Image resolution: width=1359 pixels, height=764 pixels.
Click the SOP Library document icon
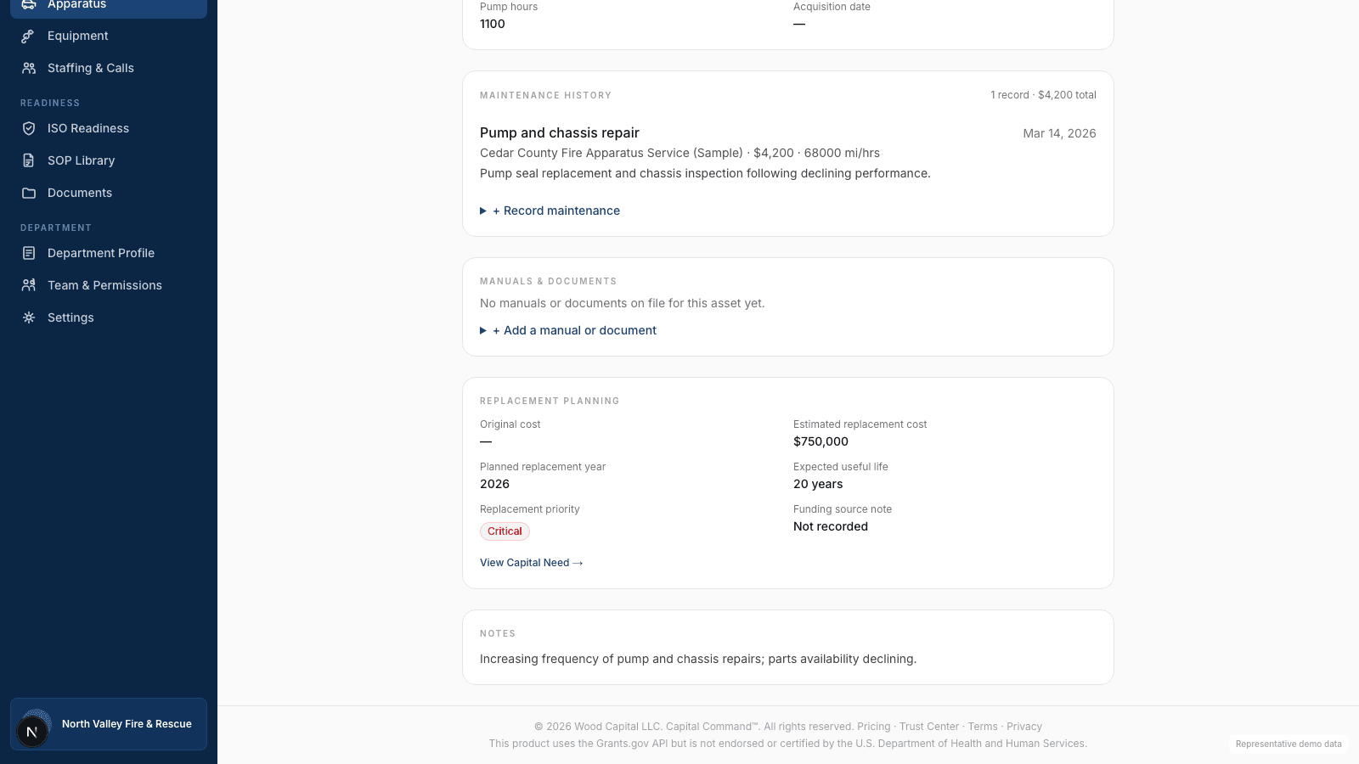coord(29,160)
